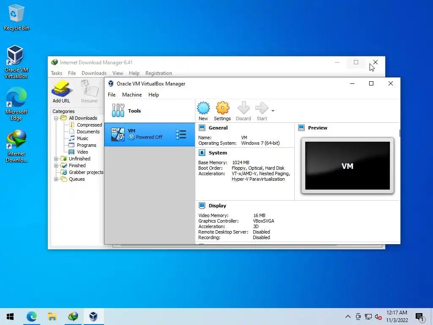Select Grabber projects in IDM

[x=86, y=172]
